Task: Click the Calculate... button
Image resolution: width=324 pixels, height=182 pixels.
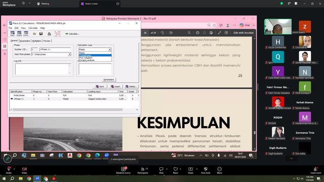Action: click(72, 34)
